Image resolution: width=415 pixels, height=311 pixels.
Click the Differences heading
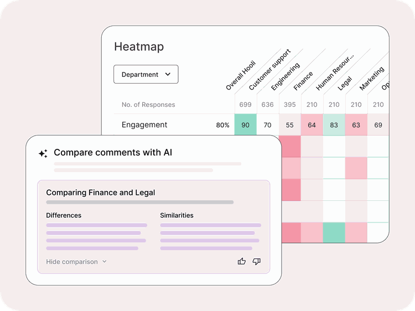(64, 215)
